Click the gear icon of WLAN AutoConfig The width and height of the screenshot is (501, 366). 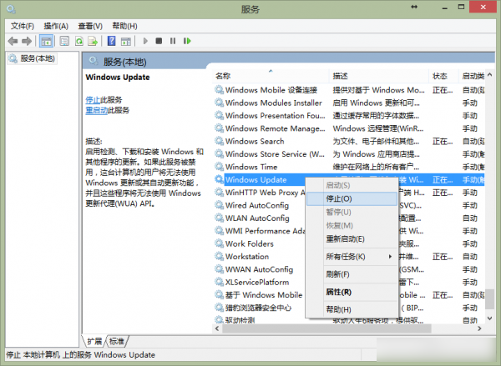[x=219, y=218]
